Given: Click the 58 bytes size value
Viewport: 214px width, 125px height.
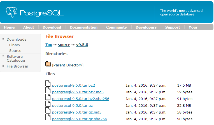Looking at the screenshot, I should click(185, 112).
